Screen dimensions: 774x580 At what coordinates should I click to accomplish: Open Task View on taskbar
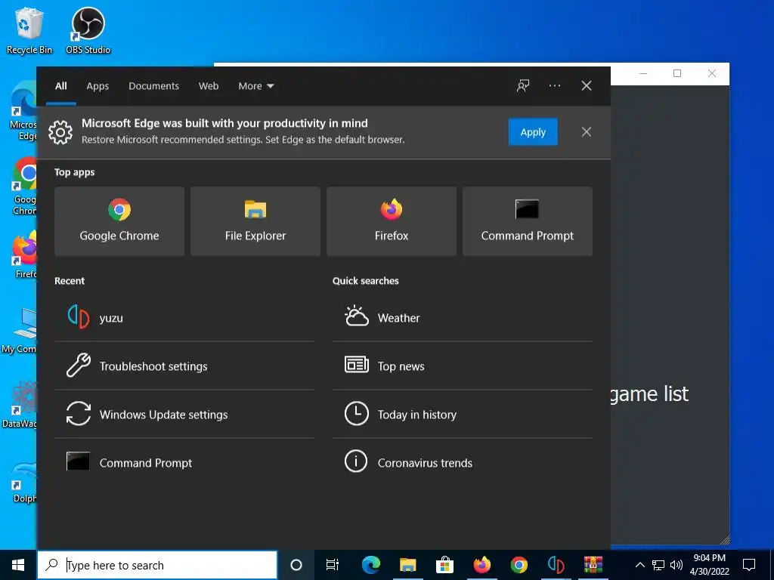[333, 565]
